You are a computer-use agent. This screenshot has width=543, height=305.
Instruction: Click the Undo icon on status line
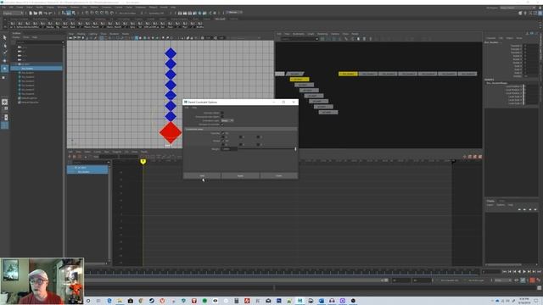[45, 14]
